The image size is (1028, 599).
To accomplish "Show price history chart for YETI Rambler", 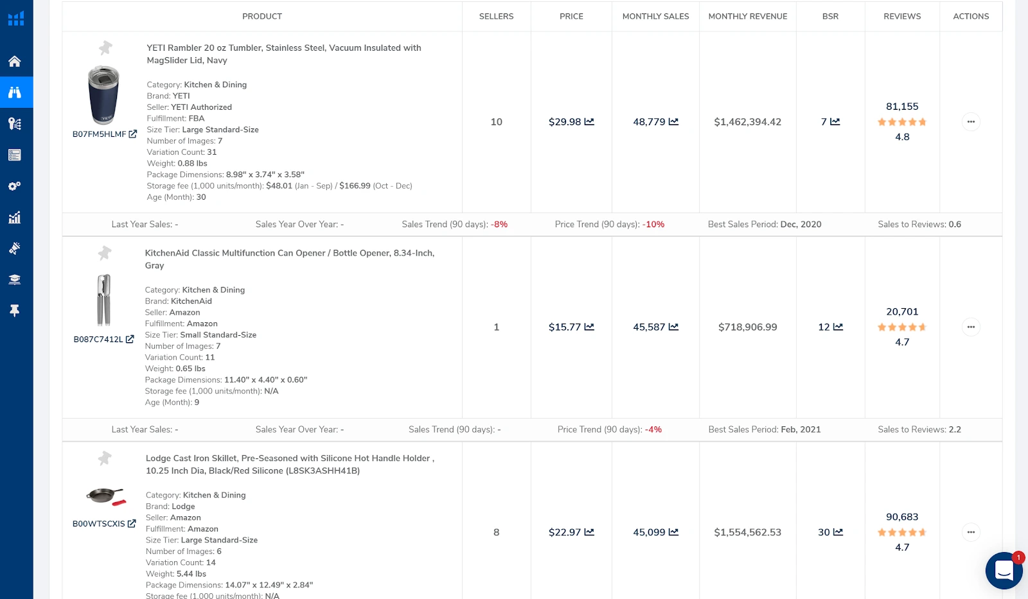I will [589, 122].
